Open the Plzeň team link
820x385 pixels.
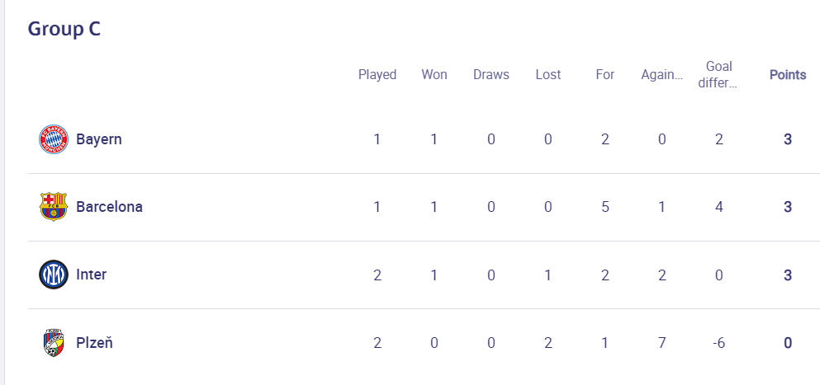coord(95,343)
